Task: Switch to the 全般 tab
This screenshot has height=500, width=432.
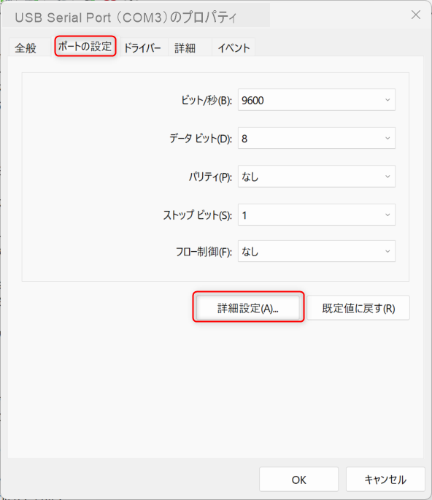Action: click(x=26, y=48)
